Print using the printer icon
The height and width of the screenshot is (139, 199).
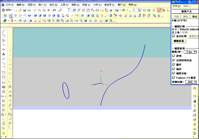coord(29,10)
